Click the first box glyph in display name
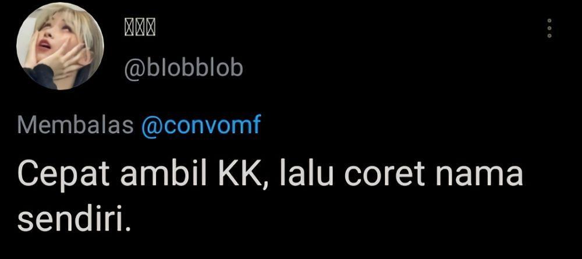Viewport: 582px width, 259px height. tap(129, 27)
